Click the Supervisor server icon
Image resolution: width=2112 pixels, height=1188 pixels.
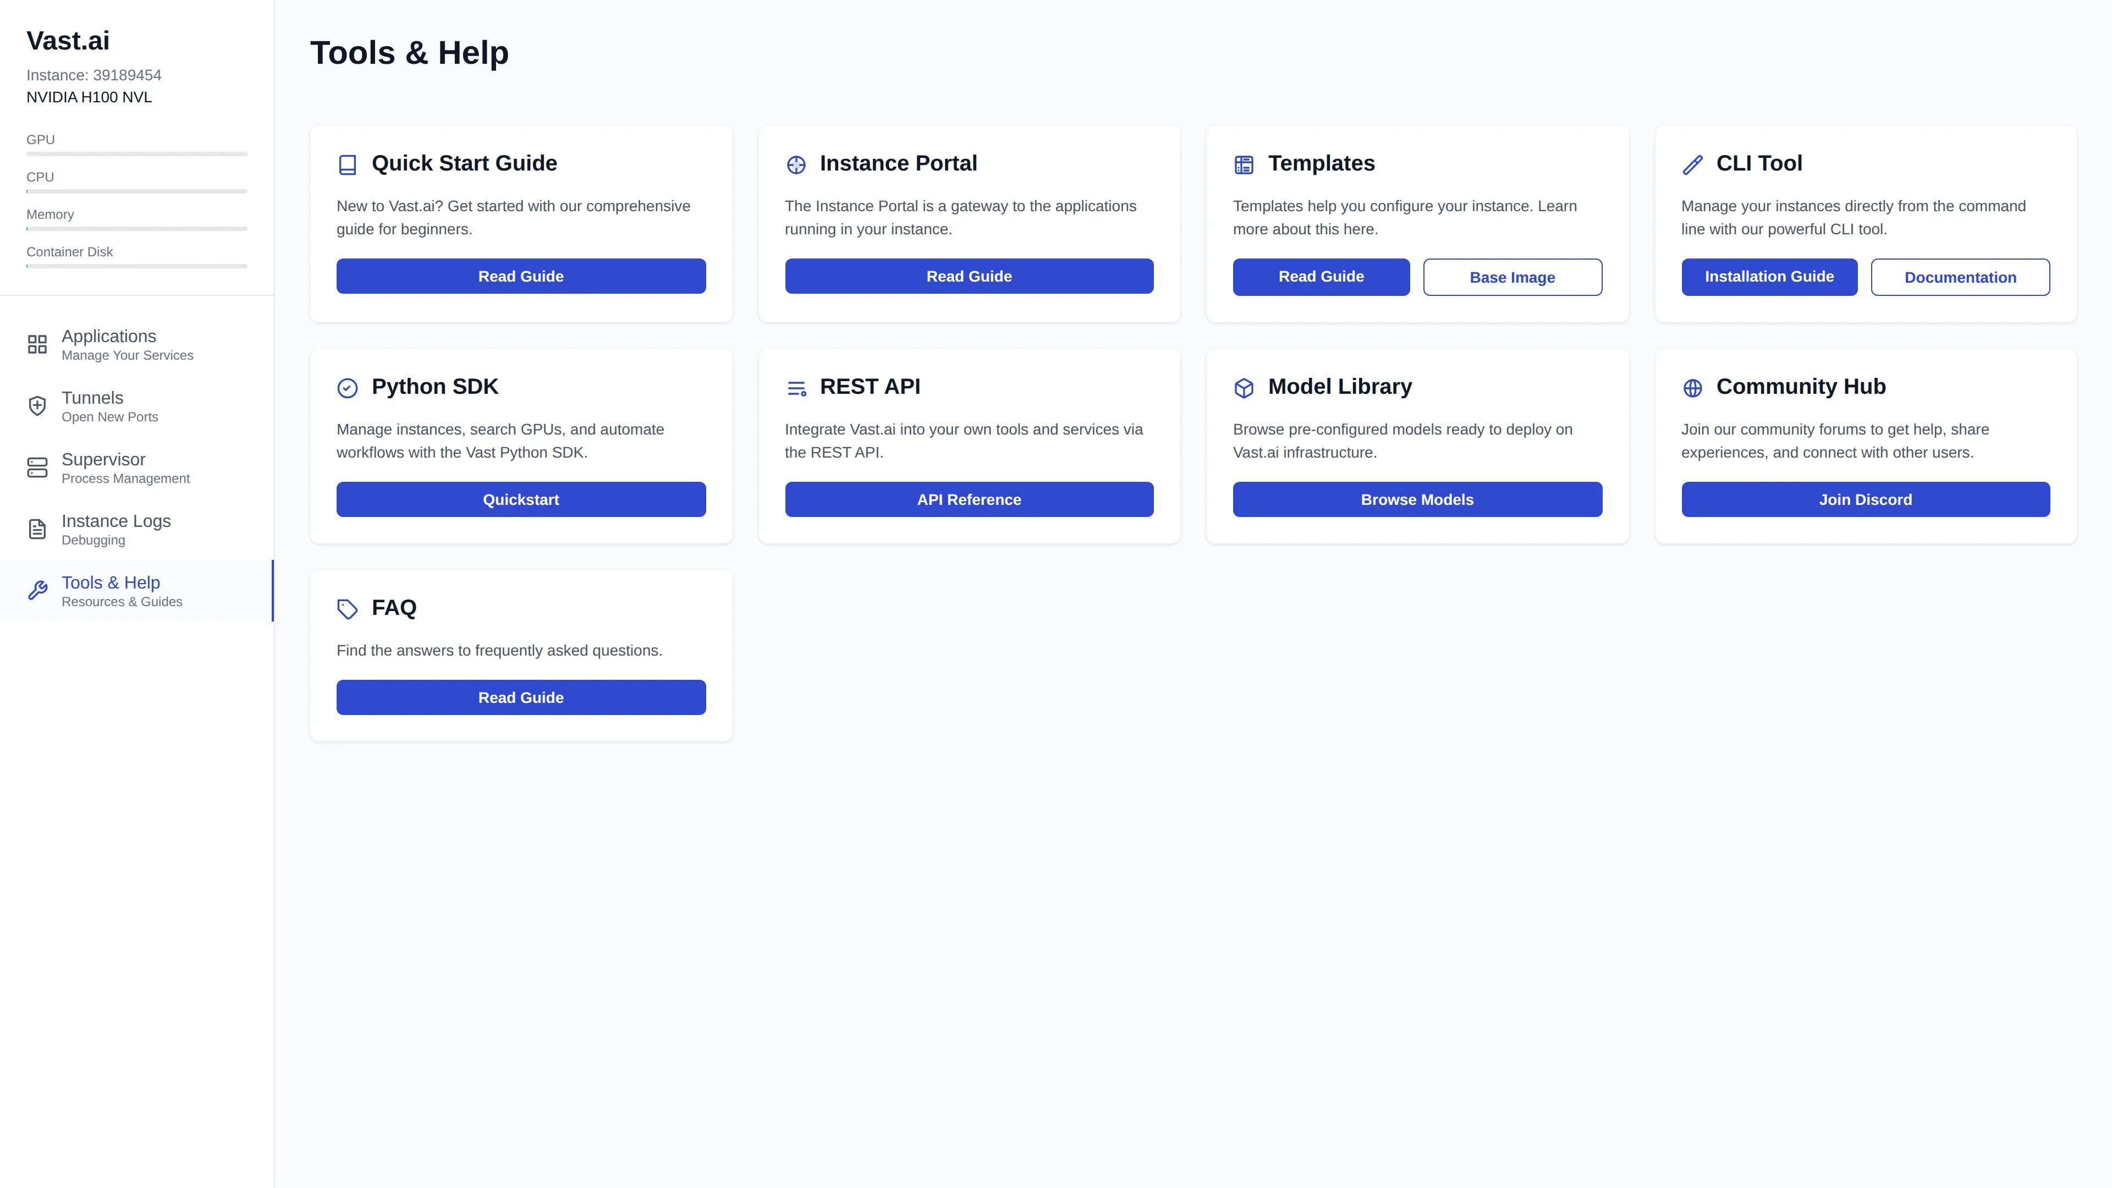(x=37, y=468)
